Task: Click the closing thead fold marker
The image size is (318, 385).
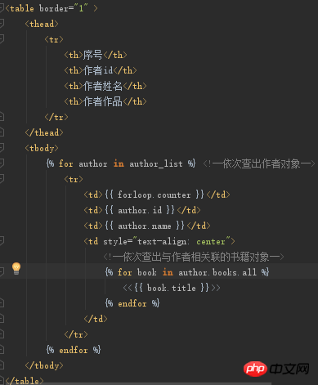Action: point(2,132)
